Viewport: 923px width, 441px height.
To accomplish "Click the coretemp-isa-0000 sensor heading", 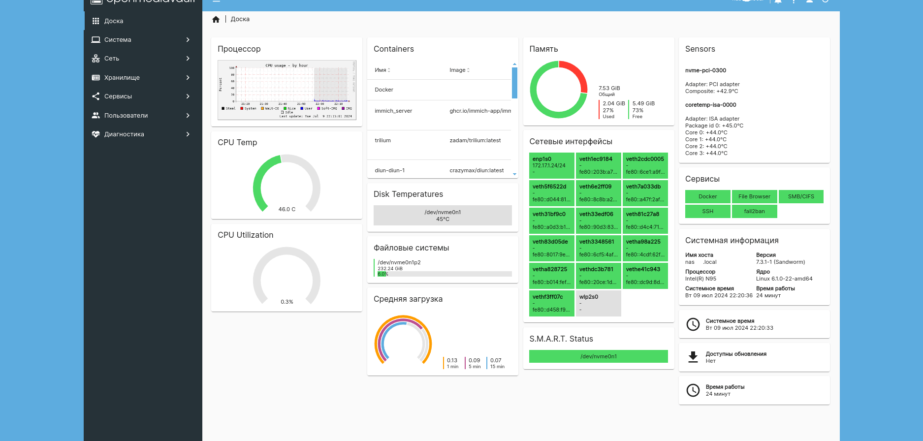I will (710, 105).
